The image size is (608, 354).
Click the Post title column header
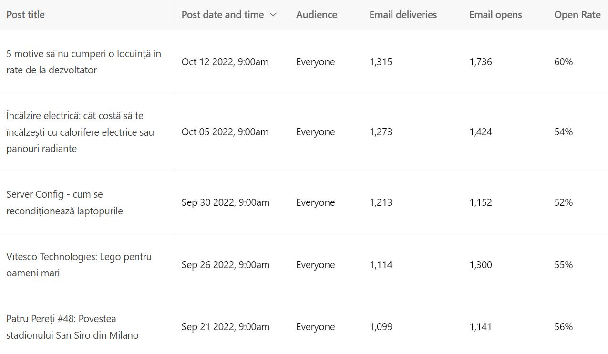pos(25,15)
